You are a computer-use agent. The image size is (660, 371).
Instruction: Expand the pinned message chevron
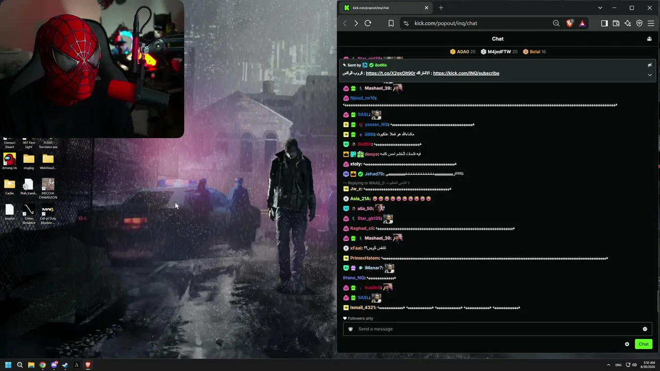coord(650,75)
